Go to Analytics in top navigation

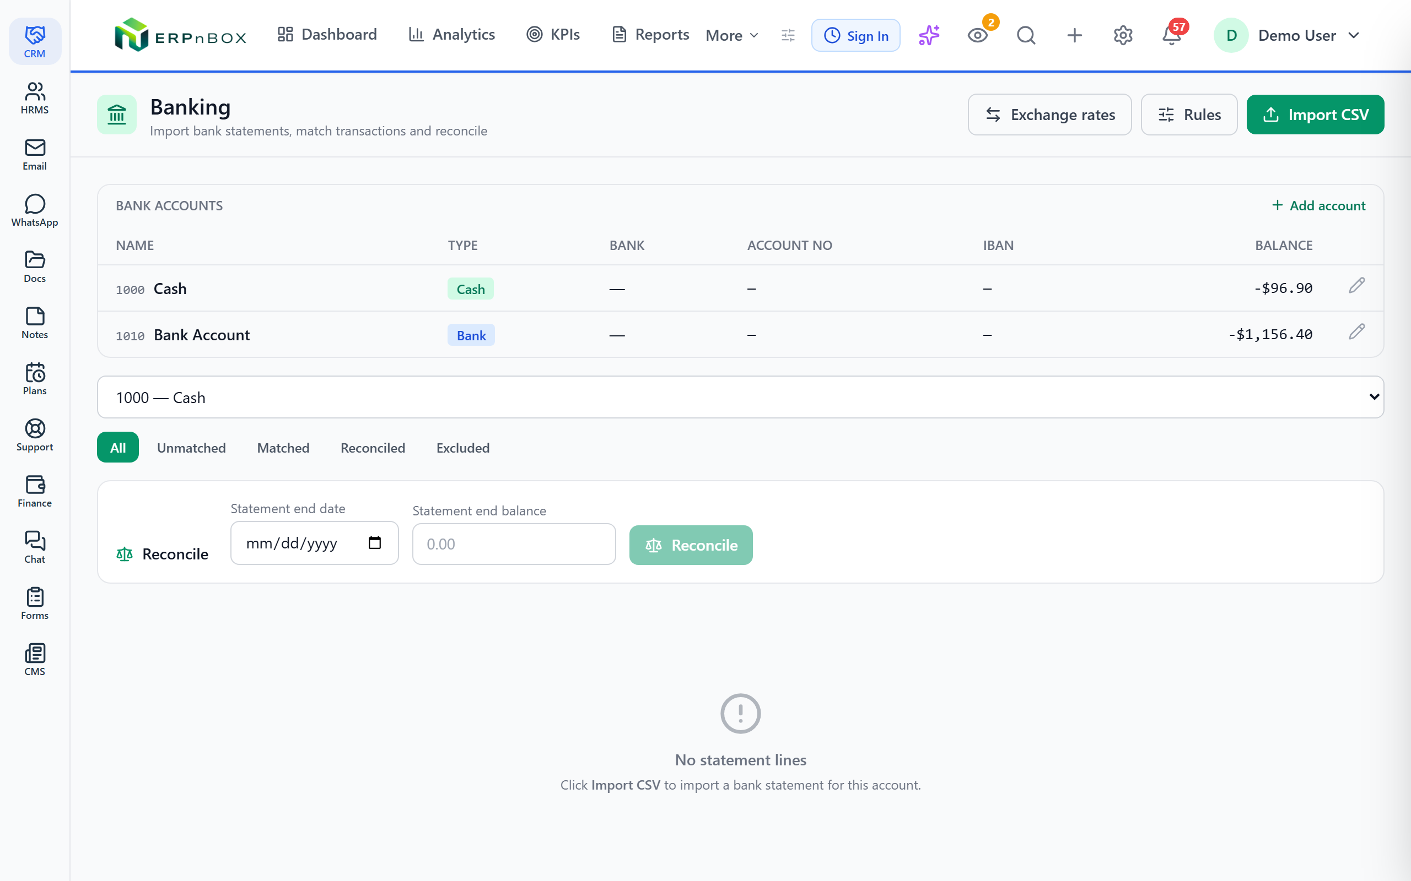[x=453, y=34]
